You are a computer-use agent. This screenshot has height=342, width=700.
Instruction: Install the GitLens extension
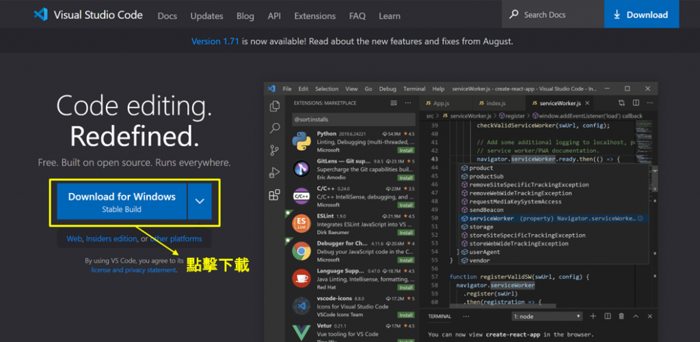tap(406, 177)
